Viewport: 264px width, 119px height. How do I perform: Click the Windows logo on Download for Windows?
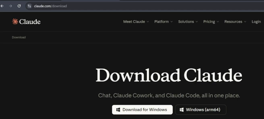click(118, 110)
